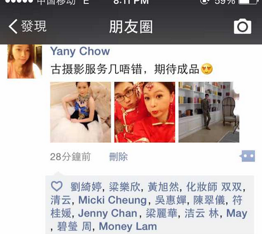Open Jenny Chan's profile from likes

click(x=108, y=213)
